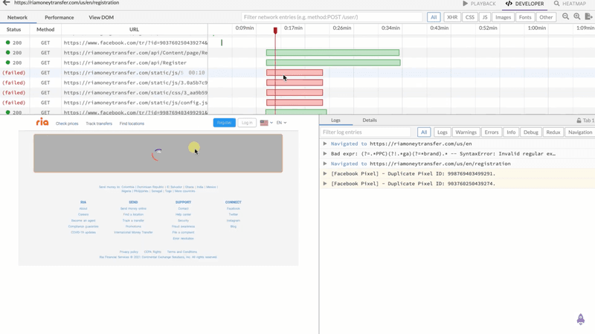
Task: Open the rocket launcher icon
Action: pos(581,319)
